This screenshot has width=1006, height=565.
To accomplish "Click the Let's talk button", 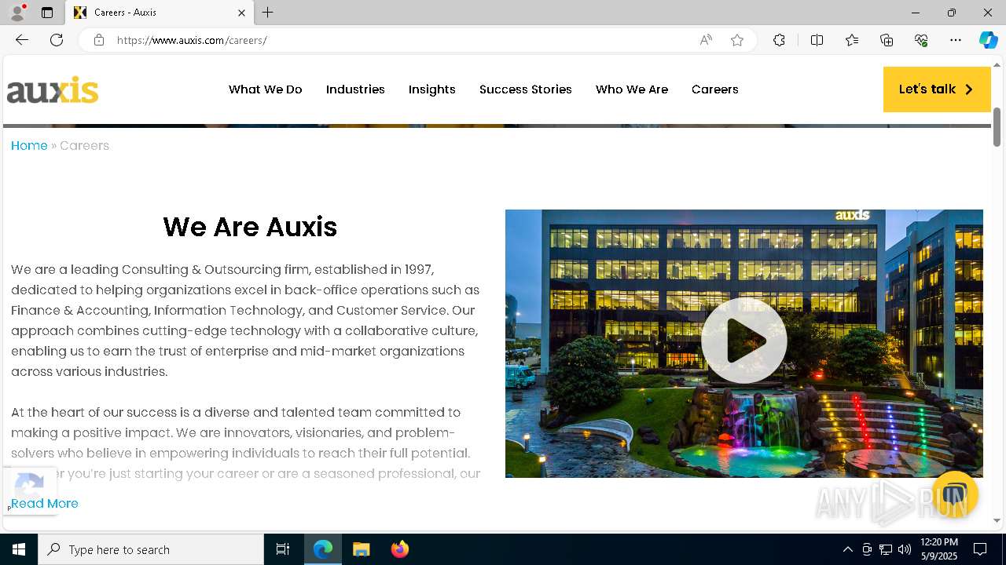I will click(x=937, y=89).
